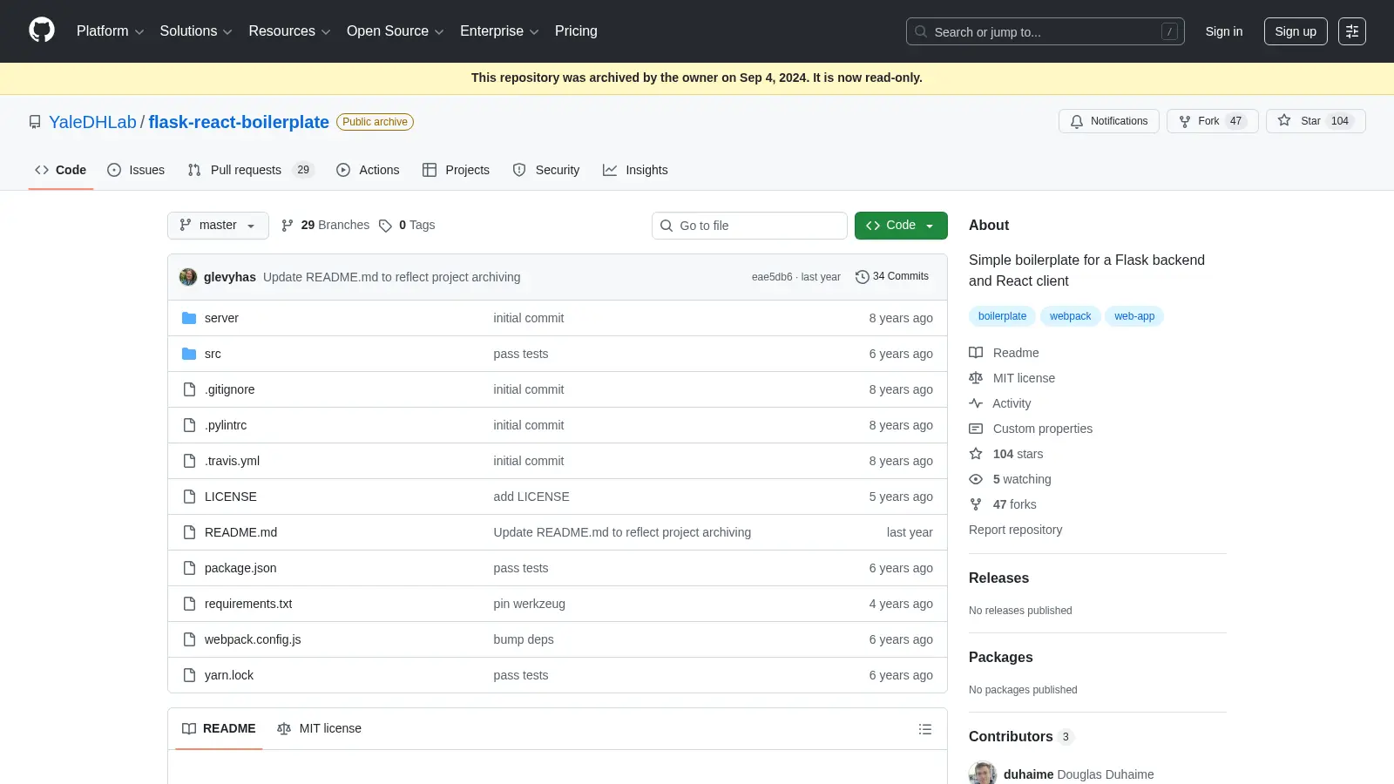Click the .gitignore file icon
1394x784 pixels.
click(189, 389)
